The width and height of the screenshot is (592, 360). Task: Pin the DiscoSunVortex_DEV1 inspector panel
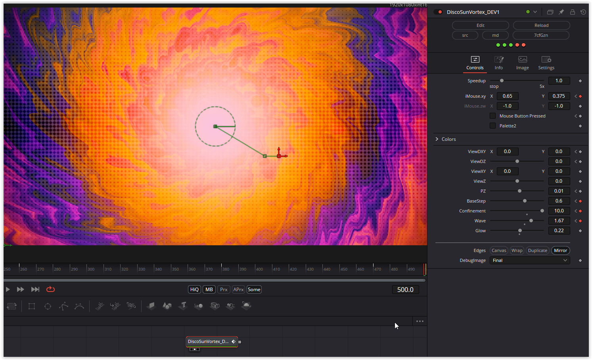pos(561,12)
